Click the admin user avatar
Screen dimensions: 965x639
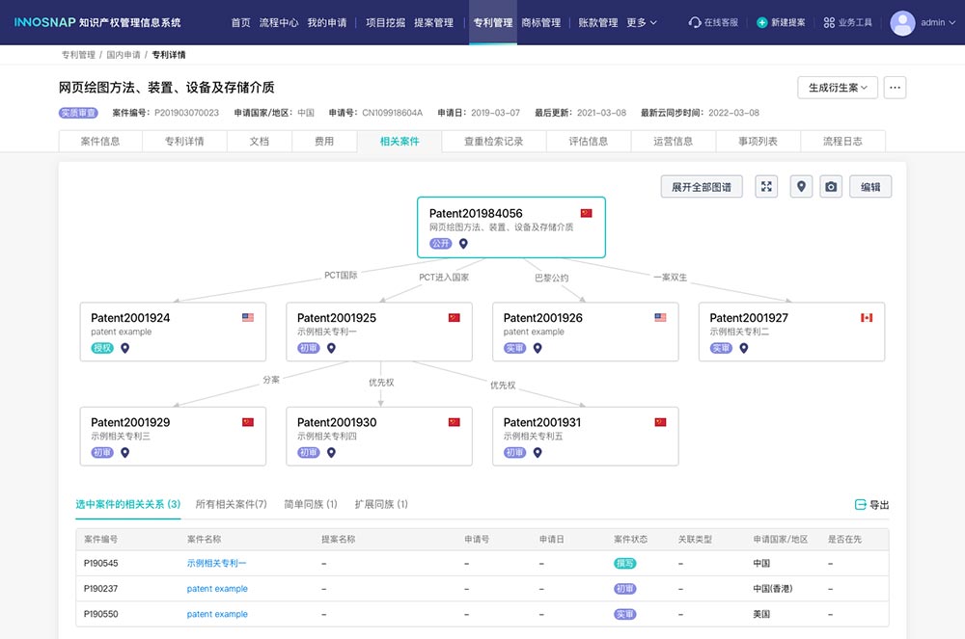(x=902, y=22)
